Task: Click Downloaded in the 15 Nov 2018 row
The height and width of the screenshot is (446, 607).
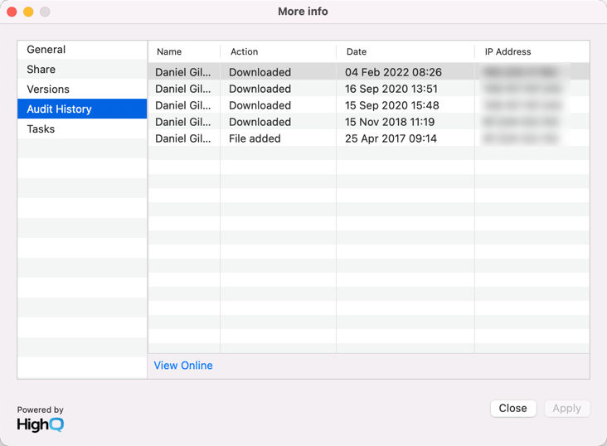Action: pos(260,122)
